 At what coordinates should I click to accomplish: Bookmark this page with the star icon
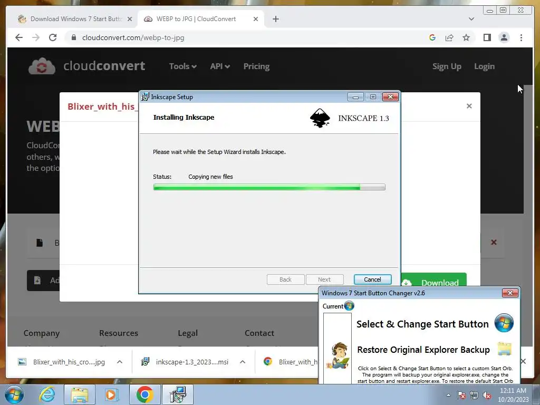466,37
